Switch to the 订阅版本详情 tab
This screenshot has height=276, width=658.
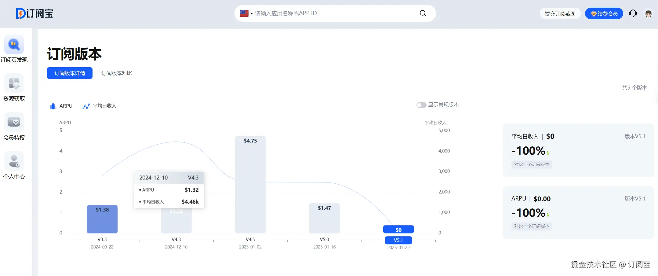coord(70,73)
